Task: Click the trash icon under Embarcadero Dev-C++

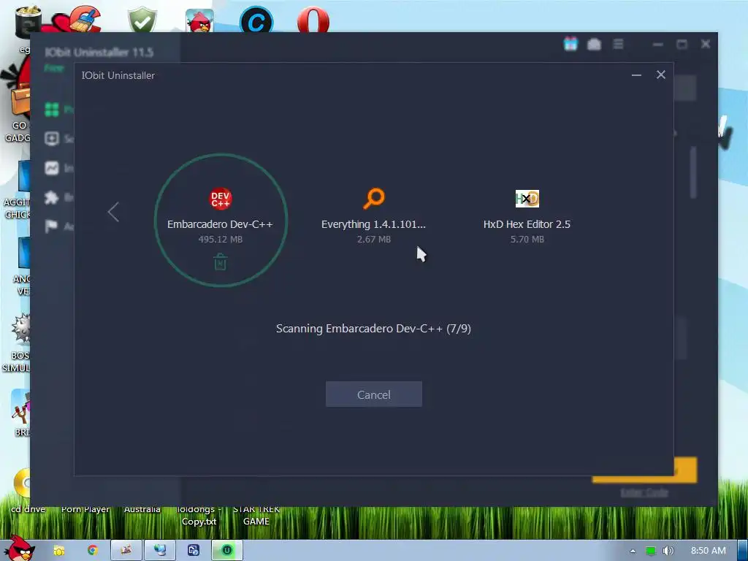Action: (x=220, y=262)
